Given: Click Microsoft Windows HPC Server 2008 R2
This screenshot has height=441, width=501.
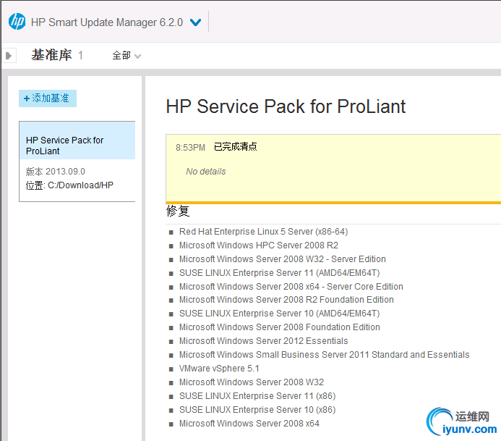Looking at the screenshot, I should click(x=259, y=245).
